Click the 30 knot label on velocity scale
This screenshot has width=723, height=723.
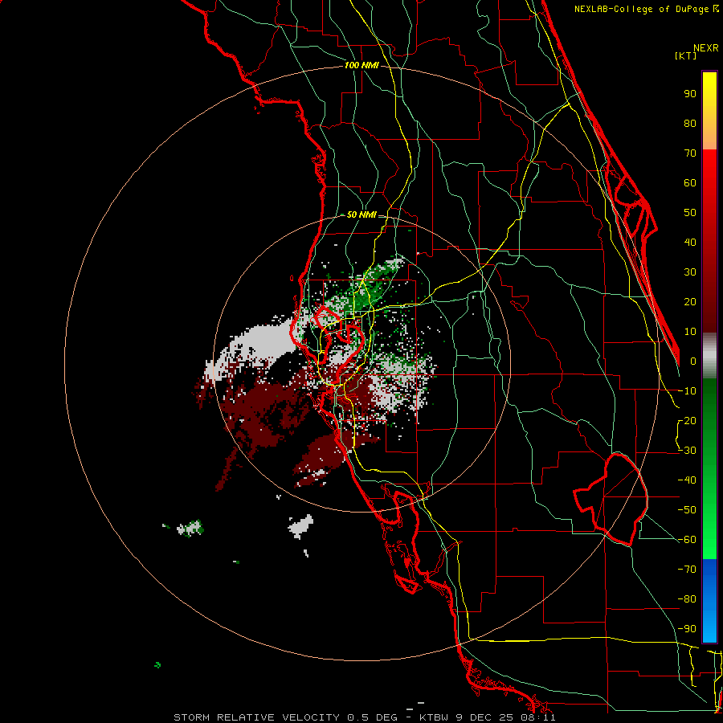pyautogui.click(x=690, y=272)
